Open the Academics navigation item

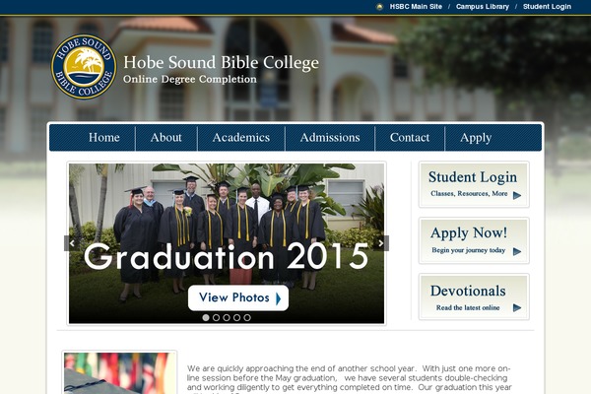[241, 138]
